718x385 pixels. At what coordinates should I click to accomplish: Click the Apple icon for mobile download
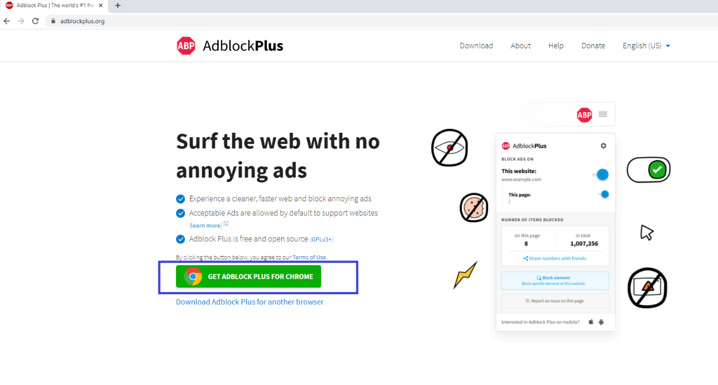(591, 321)
